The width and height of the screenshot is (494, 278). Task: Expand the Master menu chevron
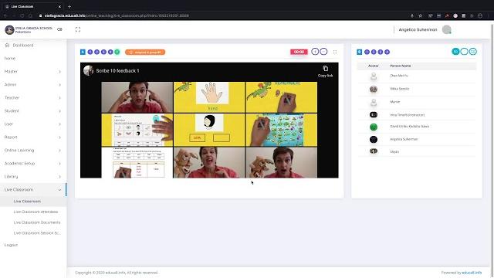59,72
